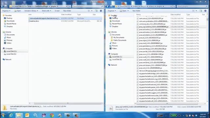
Task: Click Eclipse in right window address path
Action: (135, 6)
